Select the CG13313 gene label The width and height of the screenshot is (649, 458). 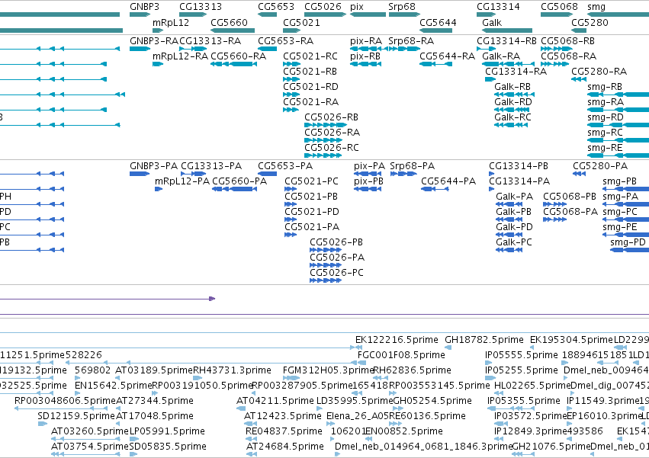click(201, 7)
